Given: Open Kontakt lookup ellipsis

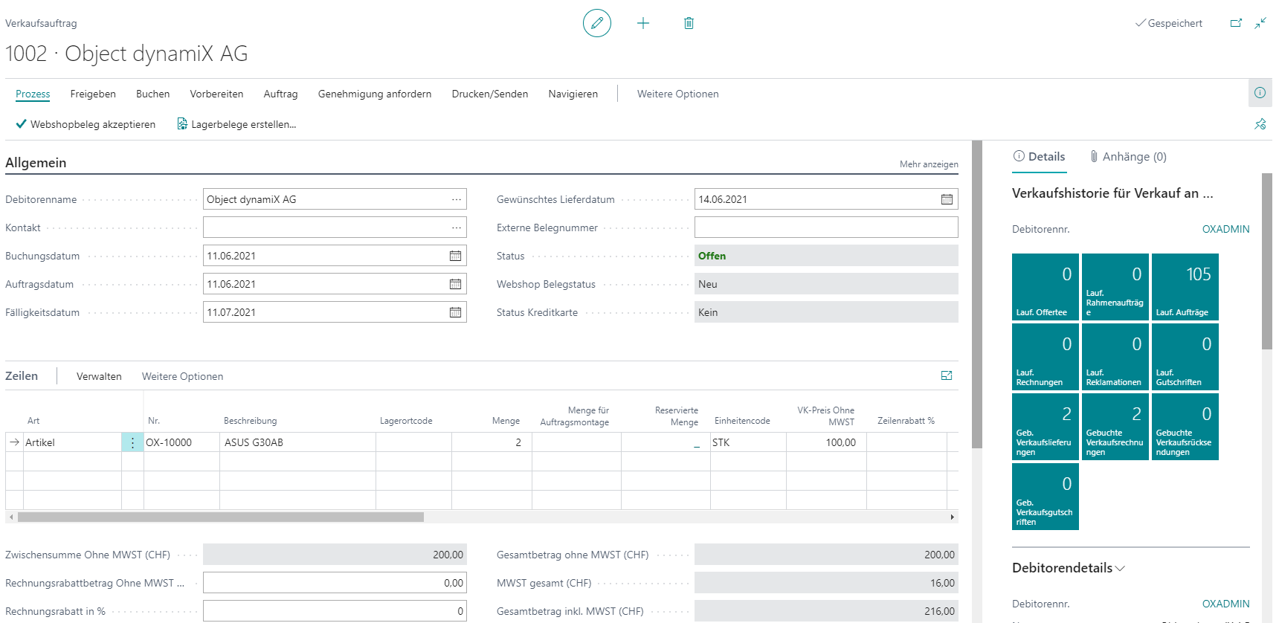Looking at the screenshot, I should [x=456, y=227].
